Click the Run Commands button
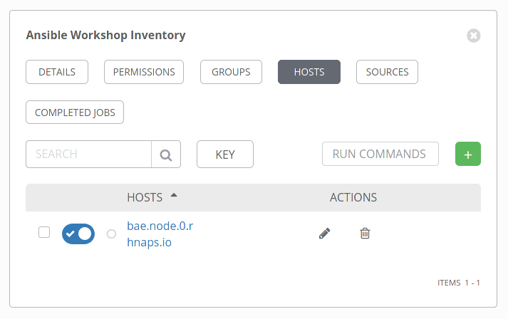The width and height of the screenshot is (508, 319). tap(380, 154)
